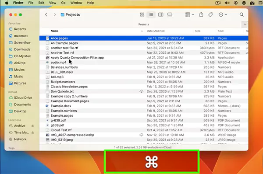Open the View menu

pyautogui.click(x=53, y=3)
